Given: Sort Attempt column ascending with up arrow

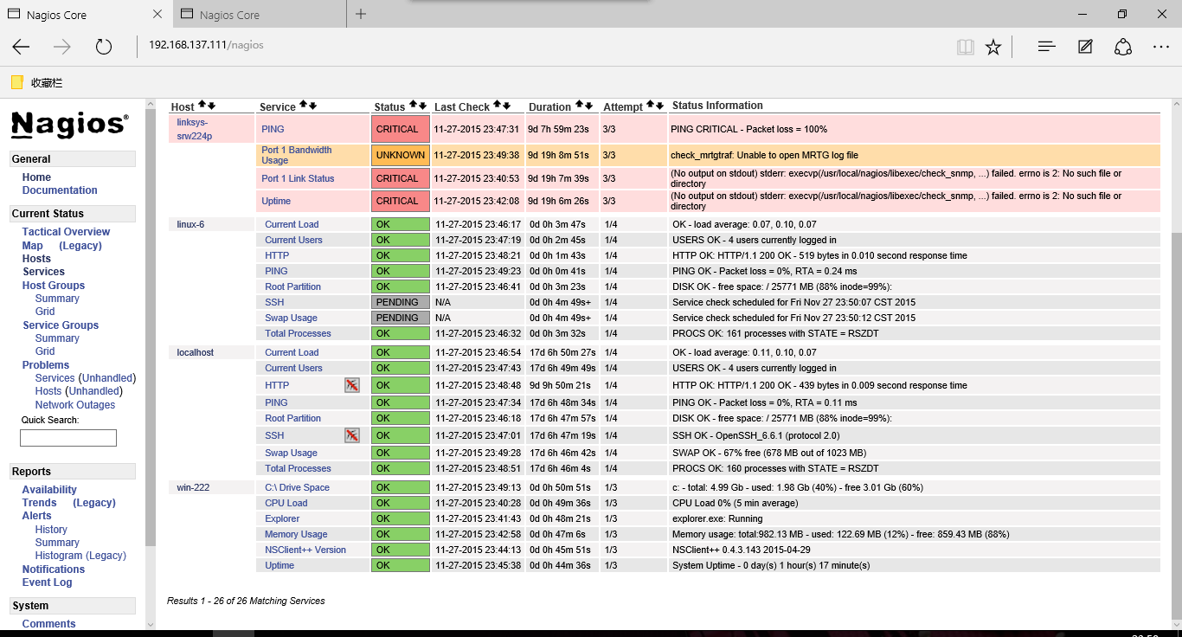Looking at the screenshot, I should click(650, 106).
